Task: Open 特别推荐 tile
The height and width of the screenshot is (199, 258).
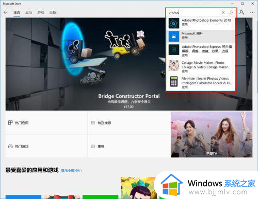Action: (129, 123)
